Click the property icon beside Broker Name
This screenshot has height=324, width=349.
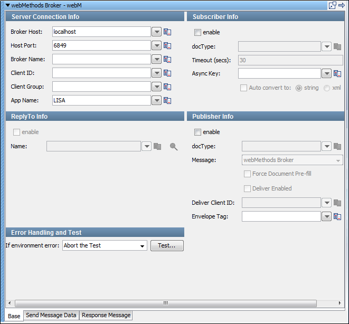pyautogui.click(x=167, y=59)
